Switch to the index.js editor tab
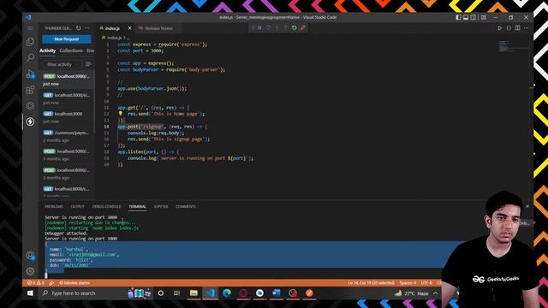This screenshot has width=548, height=308. 112,28
